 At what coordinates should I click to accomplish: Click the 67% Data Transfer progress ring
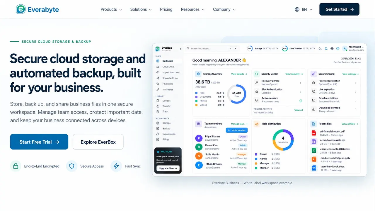[x=285, y=49]
